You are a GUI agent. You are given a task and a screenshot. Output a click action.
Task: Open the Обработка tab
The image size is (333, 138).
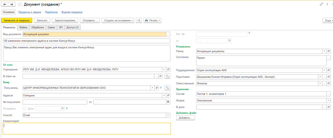pyautogui.click(x=38, y=28)
